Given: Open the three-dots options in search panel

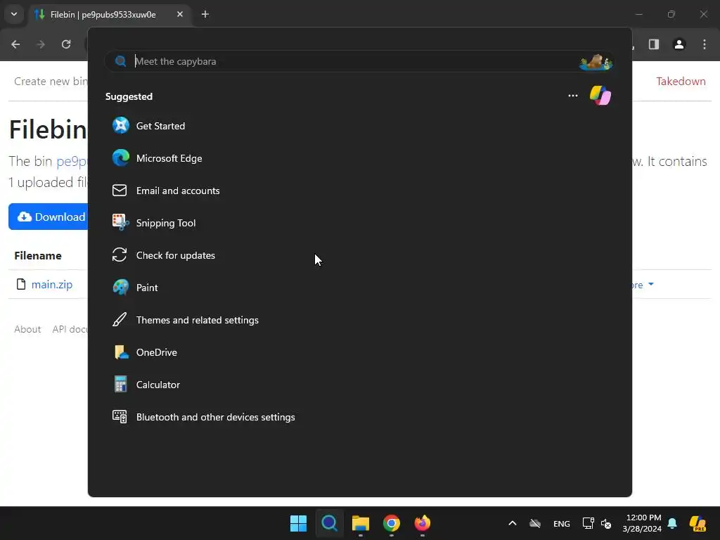Looking at the screenshot, I should 572,96.
